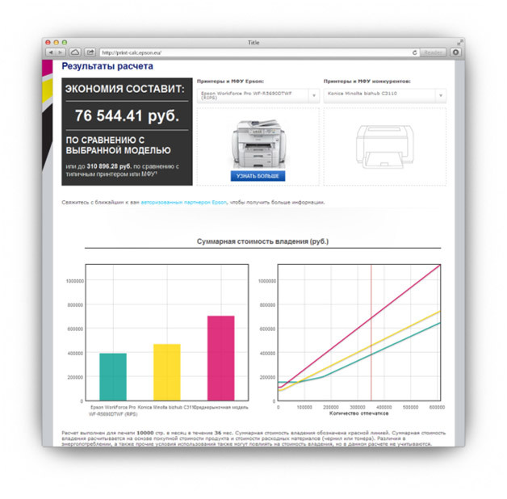
Task: Click the pink average-market model bar
Action: [221, 358]
